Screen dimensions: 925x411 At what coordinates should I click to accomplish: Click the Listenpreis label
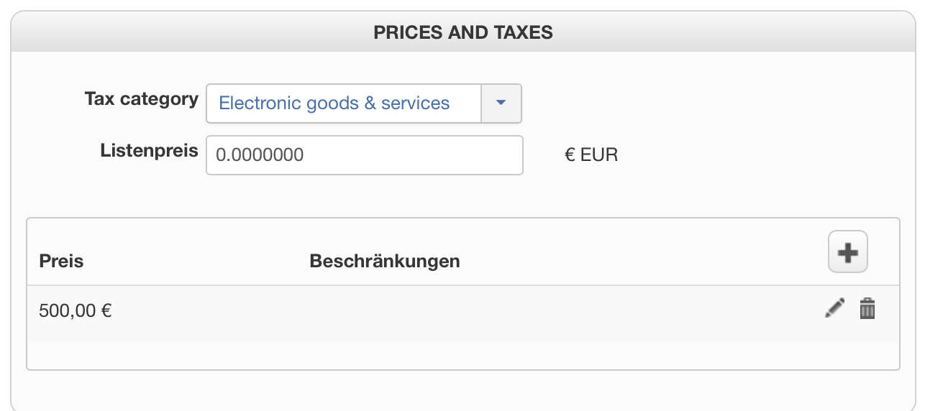tap(149, 151)
